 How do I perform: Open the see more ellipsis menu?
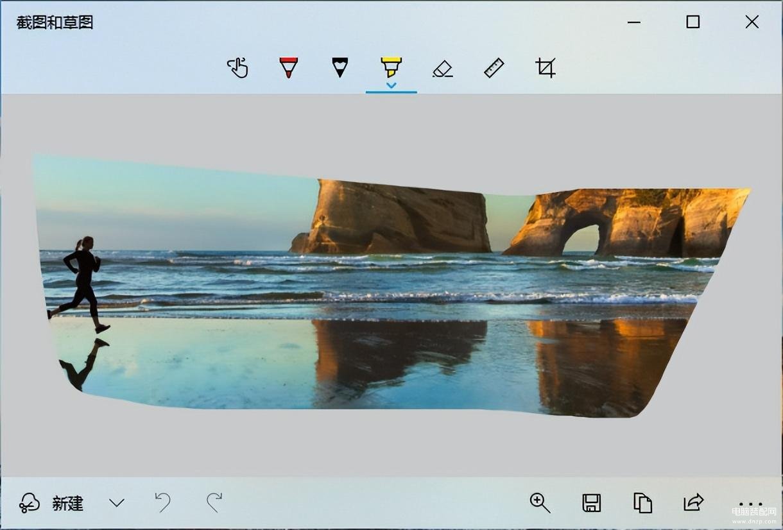point(750,504)
